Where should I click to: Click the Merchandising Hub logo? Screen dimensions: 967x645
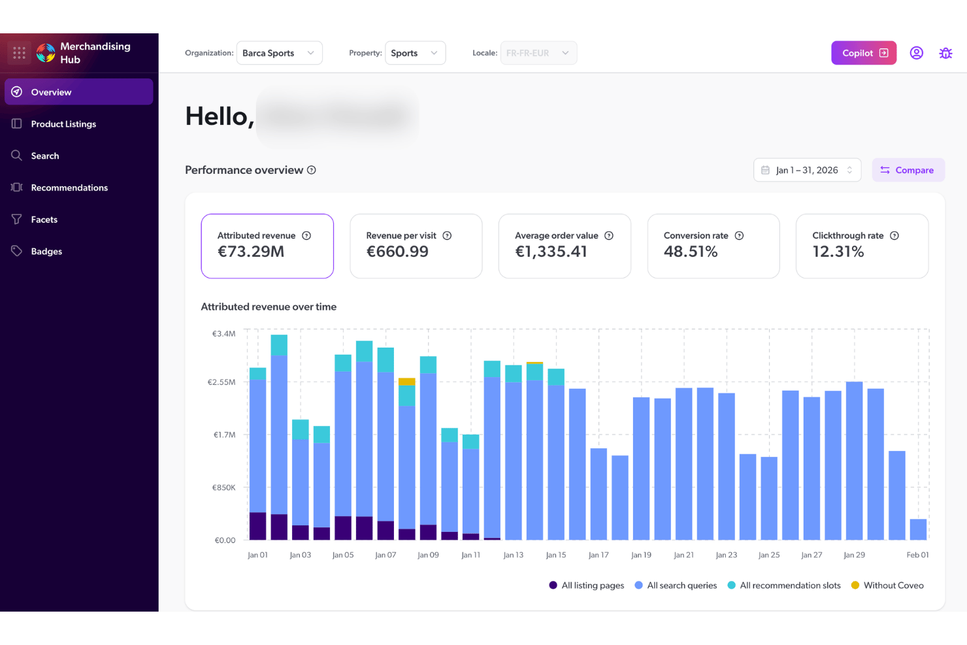pyautogui.click(x=46, y=53)
